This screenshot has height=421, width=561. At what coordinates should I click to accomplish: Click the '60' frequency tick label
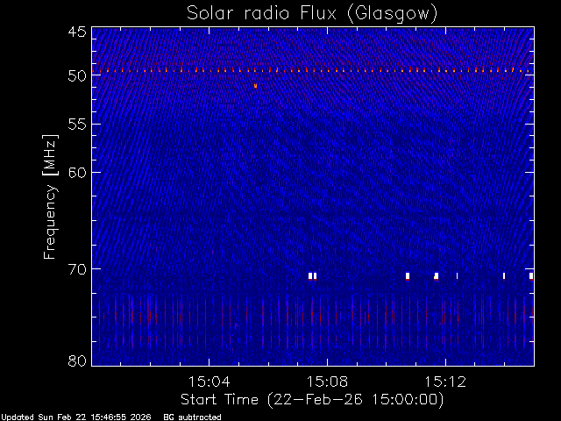click(x=77, y=172)
